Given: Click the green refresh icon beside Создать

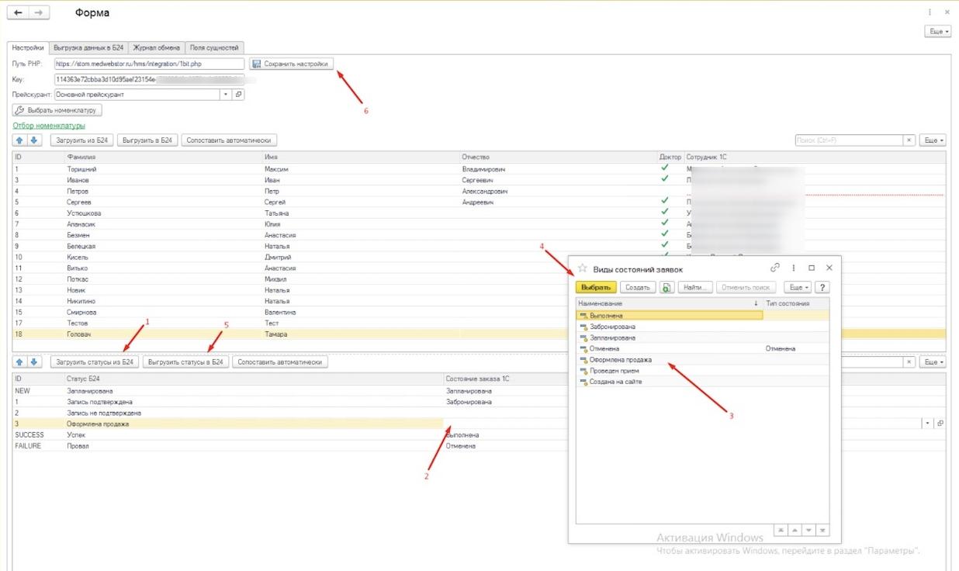Looking at the screenshot, I should click(666, 287).
